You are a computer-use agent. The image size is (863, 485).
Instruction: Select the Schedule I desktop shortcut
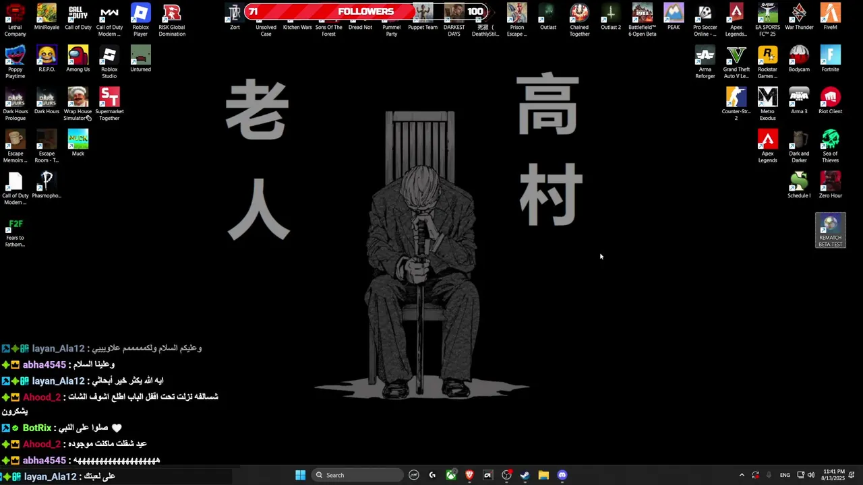[799, 185]
